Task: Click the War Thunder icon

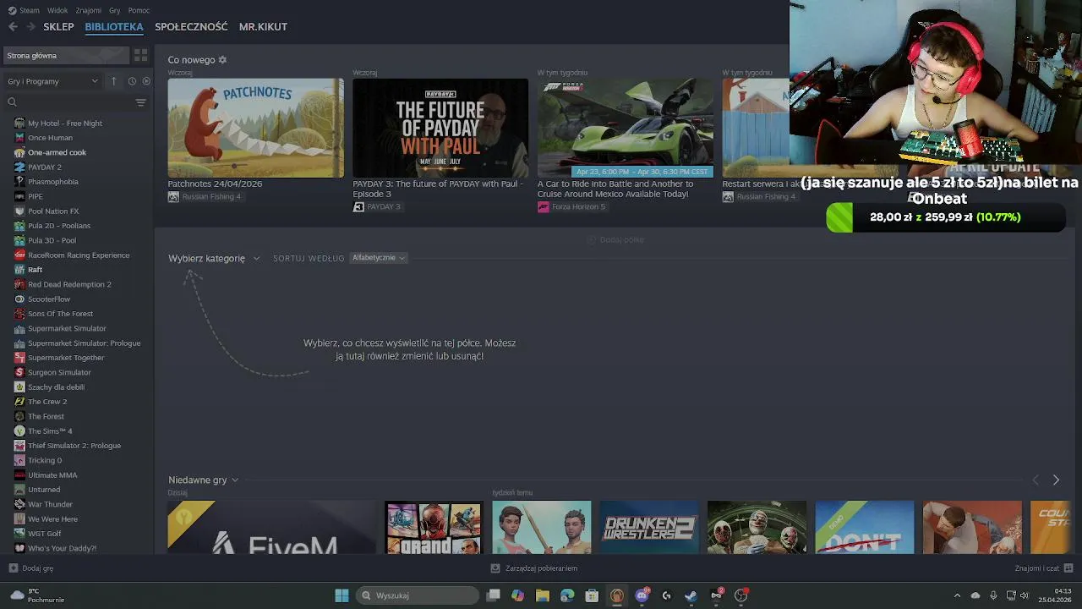Action: [19, 504]
